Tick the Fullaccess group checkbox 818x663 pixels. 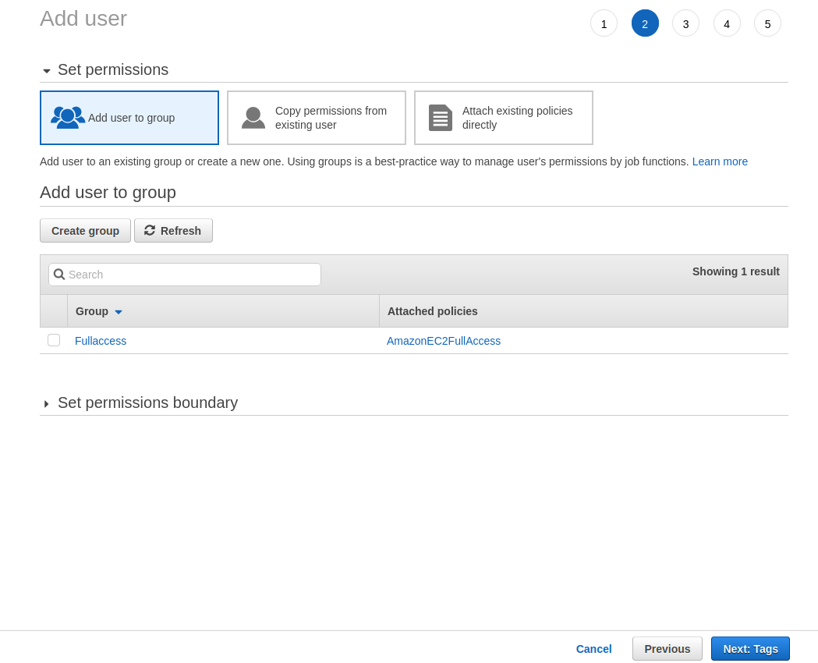coord(54,340)
